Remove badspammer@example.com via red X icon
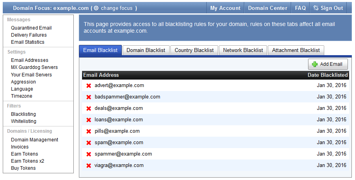Viewport: 355px width, 180px height. pyautogui.click(x=89, y=97)
